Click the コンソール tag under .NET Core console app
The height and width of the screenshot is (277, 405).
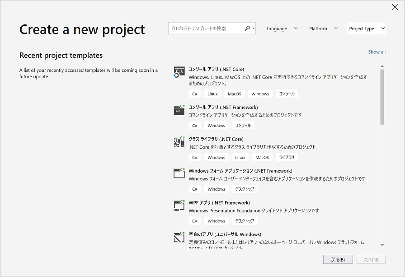287,94
